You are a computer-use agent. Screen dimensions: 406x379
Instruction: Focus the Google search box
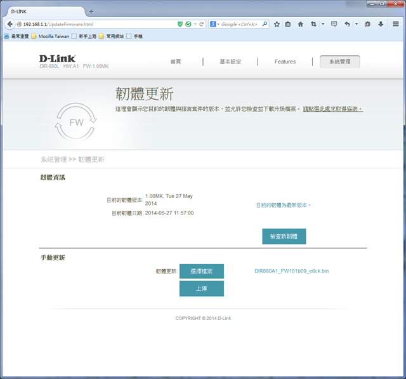coord(240,24)
